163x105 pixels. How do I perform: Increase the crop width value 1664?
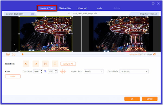click(41, 71)
